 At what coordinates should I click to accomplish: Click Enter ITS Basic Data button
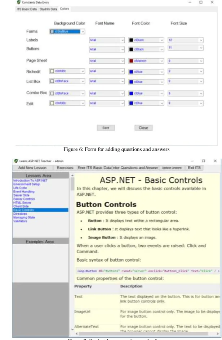(94, 168)
